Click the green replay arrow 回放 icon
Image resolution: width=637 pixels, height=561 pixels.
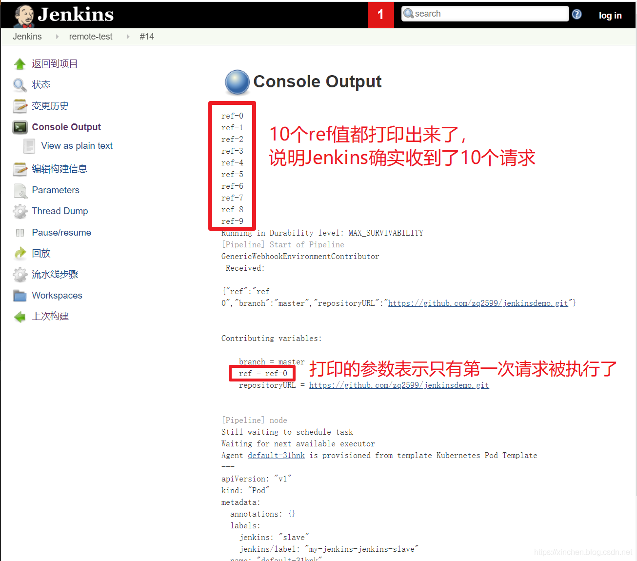point(20,253)
